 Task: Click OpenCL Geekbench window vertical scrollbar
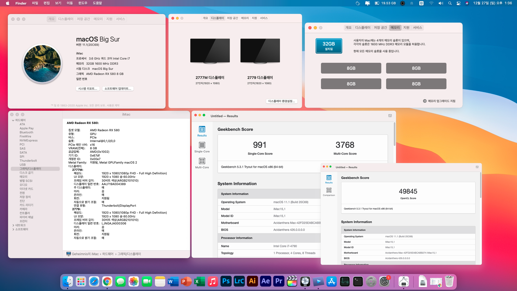point(481,185)
